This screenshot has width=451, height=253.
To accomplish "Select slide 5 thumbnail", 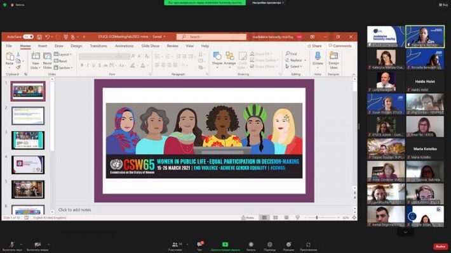I will pyautogui.click(x=28, y=190).
